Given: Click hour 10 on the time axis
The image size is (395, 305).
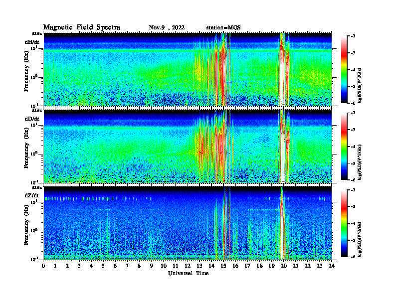Looking at the screenshot, I should [x=164, y=266].
